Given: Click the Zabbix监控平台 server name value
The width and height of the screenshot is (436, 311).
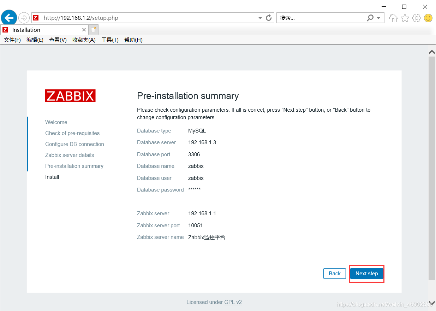Looking at the screenshot, I should click(207, 237).
